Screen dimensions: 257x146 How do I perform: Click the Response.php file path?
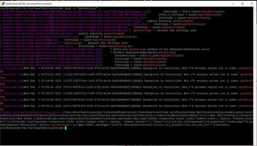(73, 18)
